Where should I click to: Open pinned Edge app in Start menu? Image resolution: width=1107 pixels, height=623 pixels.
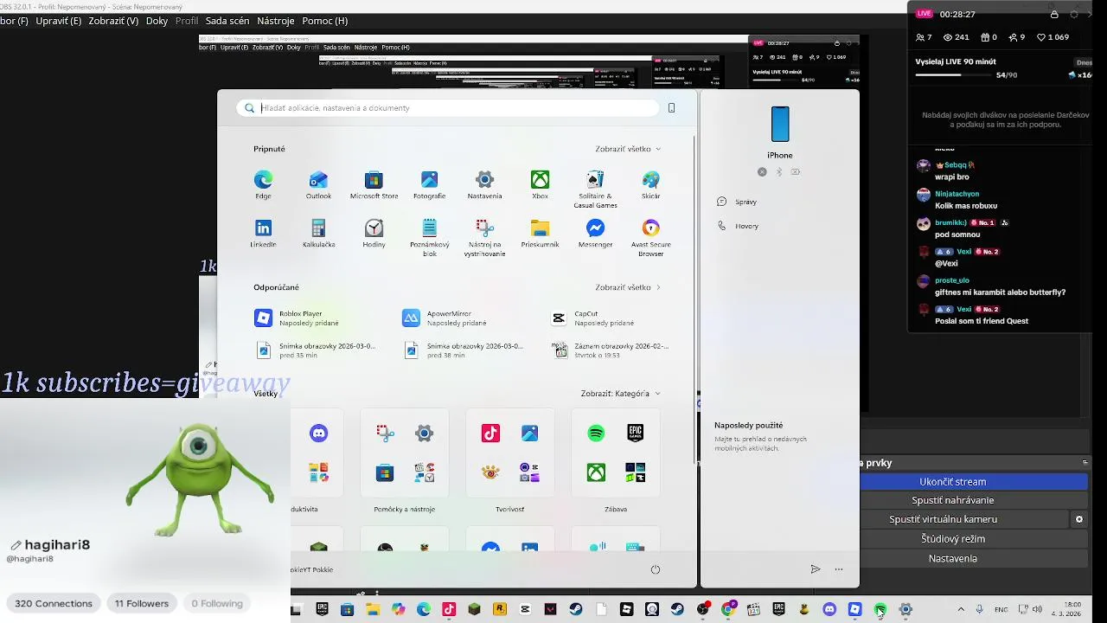[263, 184]
